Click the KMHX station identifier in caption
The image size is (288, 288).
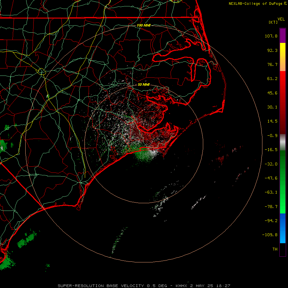(181, 286)
